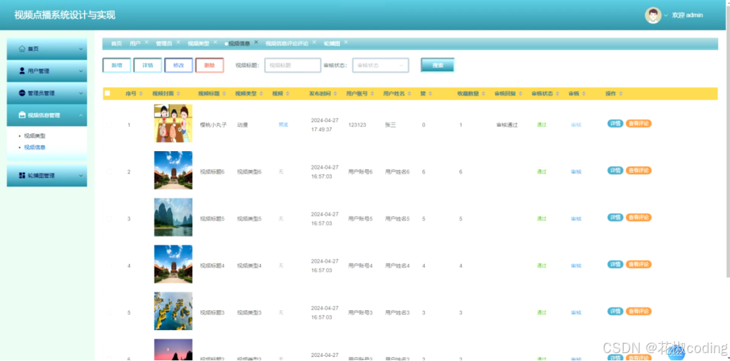Tick the checkbox for row 视频标题3

109,312
